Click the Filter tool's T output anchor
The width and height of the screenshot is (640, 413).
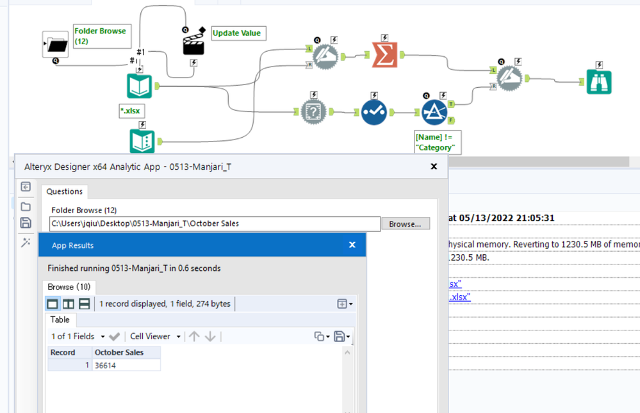click(451, 104)
